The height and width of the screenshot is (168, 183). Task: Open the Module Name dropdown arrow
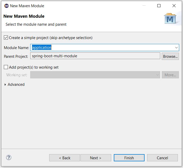(x=176, y=48)
